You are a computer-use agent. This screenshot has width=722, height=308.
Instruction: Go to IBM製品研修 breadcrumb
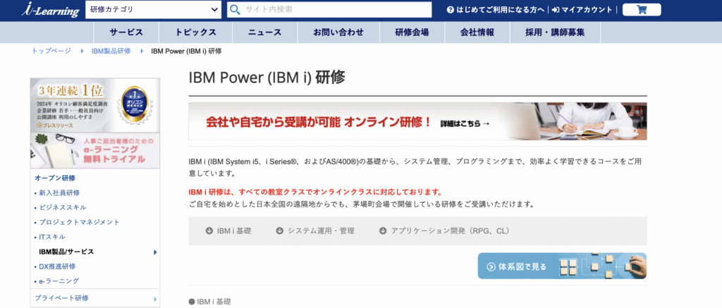tap(111, 51)
